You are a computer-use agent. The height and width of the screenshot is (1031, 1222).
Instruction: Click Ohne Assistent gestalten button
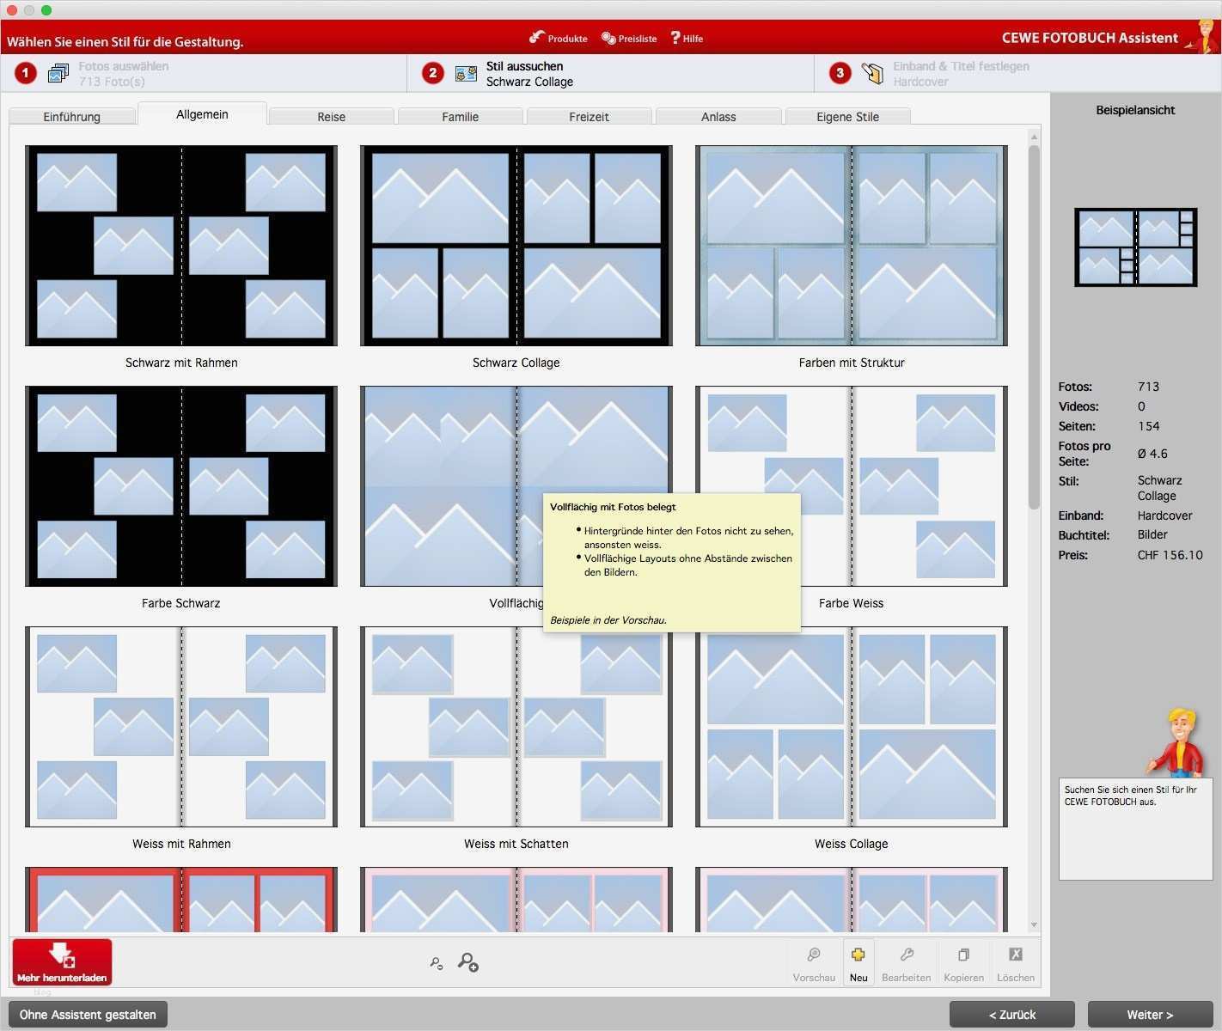(88, 1015)
